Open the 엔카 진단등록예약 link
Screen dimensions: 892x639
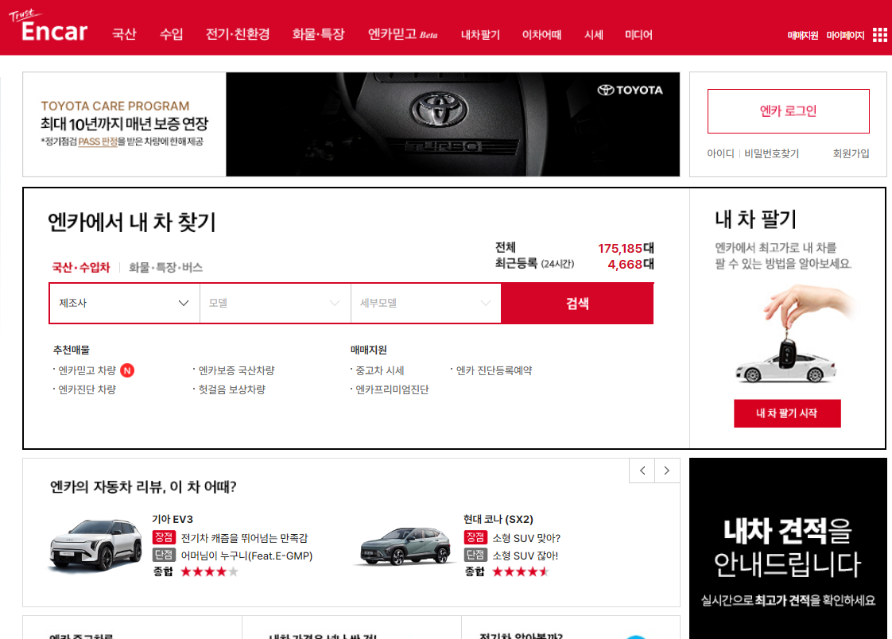494,370
